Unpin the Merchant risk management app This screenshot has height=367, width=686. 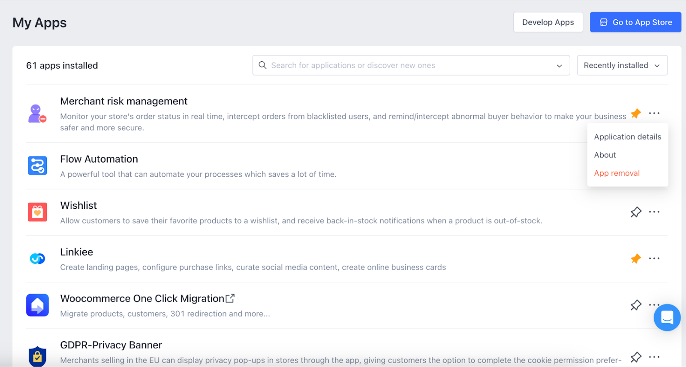click(636, 113)
